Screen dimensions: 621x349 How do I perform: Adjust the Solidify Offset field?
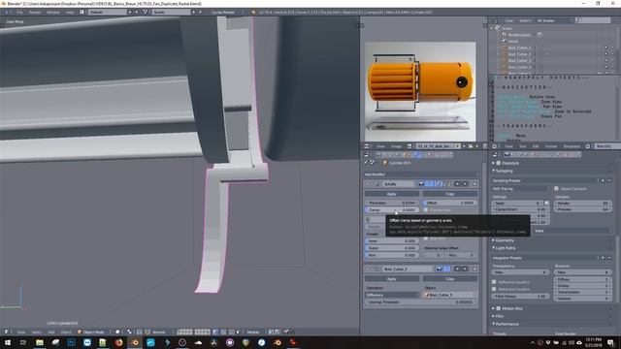tap(449, 203)
